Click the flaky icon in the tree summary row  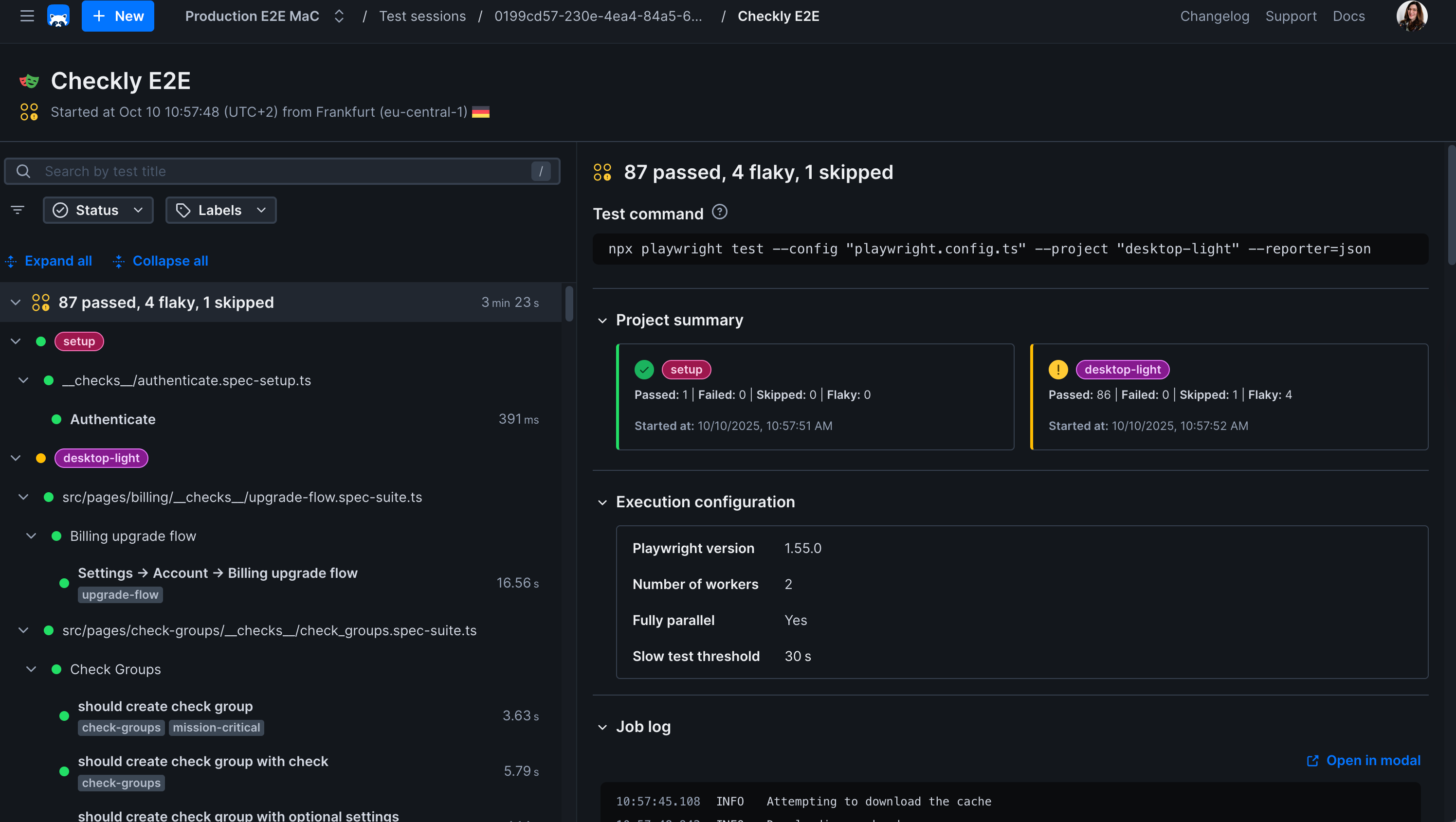coord(41,302)
